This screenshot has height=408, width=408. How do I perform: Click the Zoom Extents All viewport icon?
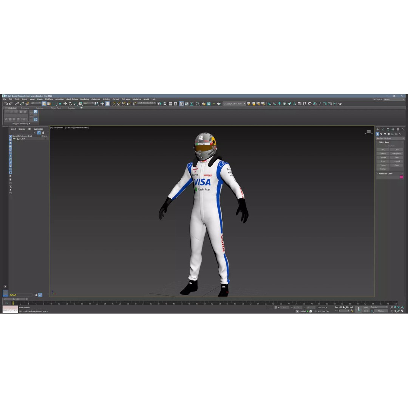pos(403,307)
